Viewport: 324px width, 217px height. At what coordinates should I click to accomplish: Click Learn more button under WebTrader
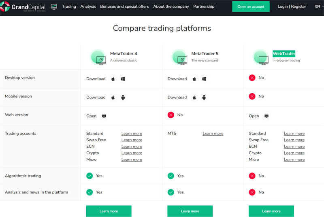271,211
